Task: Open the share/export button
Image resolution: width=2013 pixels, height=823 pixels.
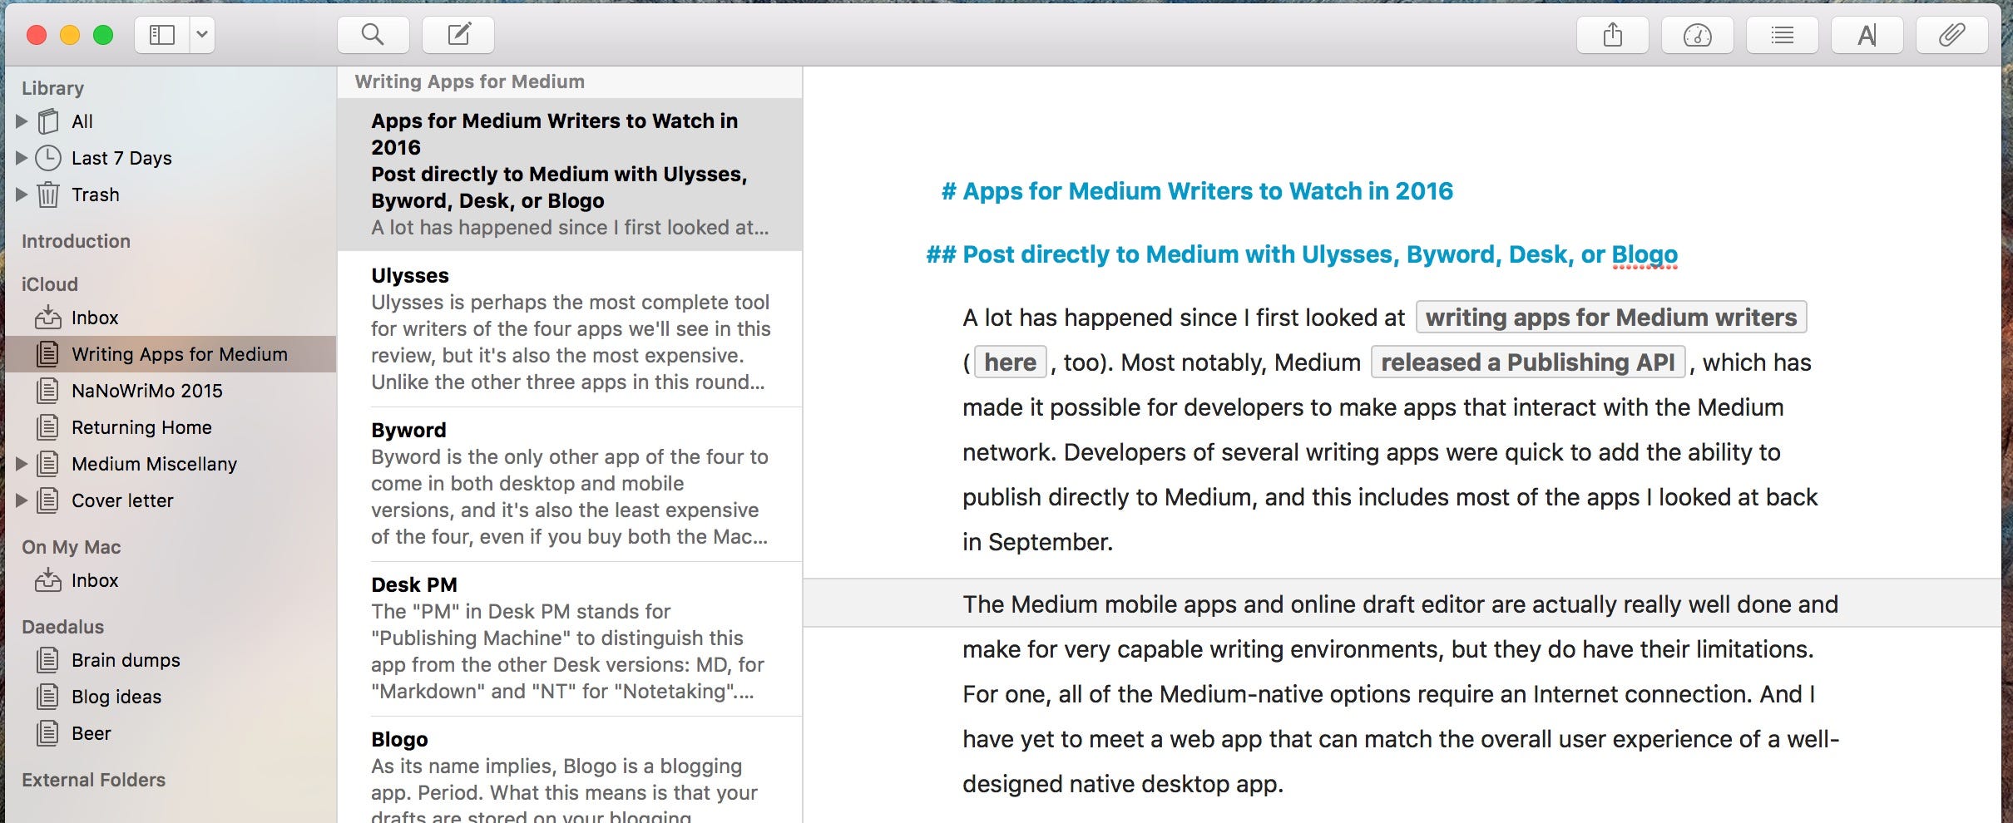Action: click(x=1612, y=35)
